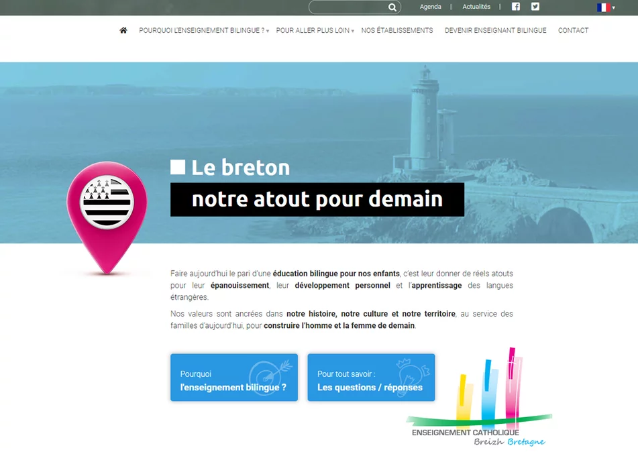Open the Twitter profile icon
This screenshot has height=454, width=638.
pyautogui.click(x=535, y=7)
